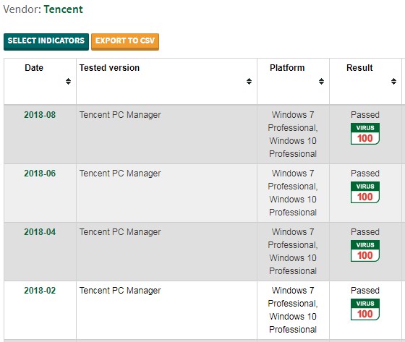Click the Tencent vendor name link

(64, 9)
